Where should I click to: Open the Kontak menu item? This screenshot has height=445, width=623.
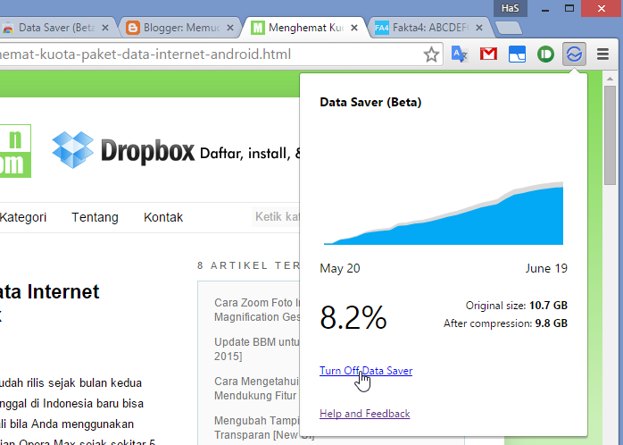pos(163,217)
